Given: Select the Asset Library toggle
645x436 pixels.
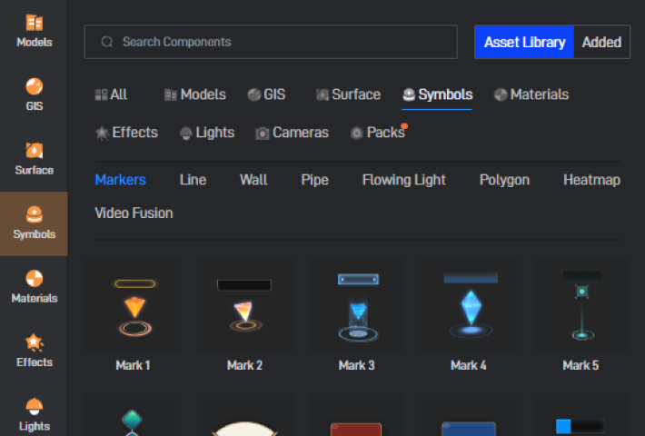Looking at the screenshot, I should tap(524, 42).
